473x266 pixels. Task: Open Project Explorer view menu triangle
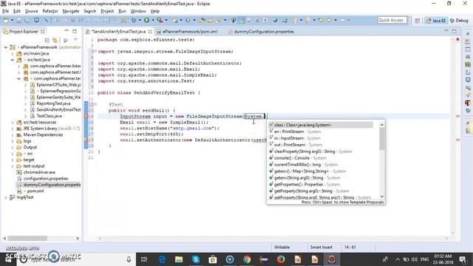(75, 40)
